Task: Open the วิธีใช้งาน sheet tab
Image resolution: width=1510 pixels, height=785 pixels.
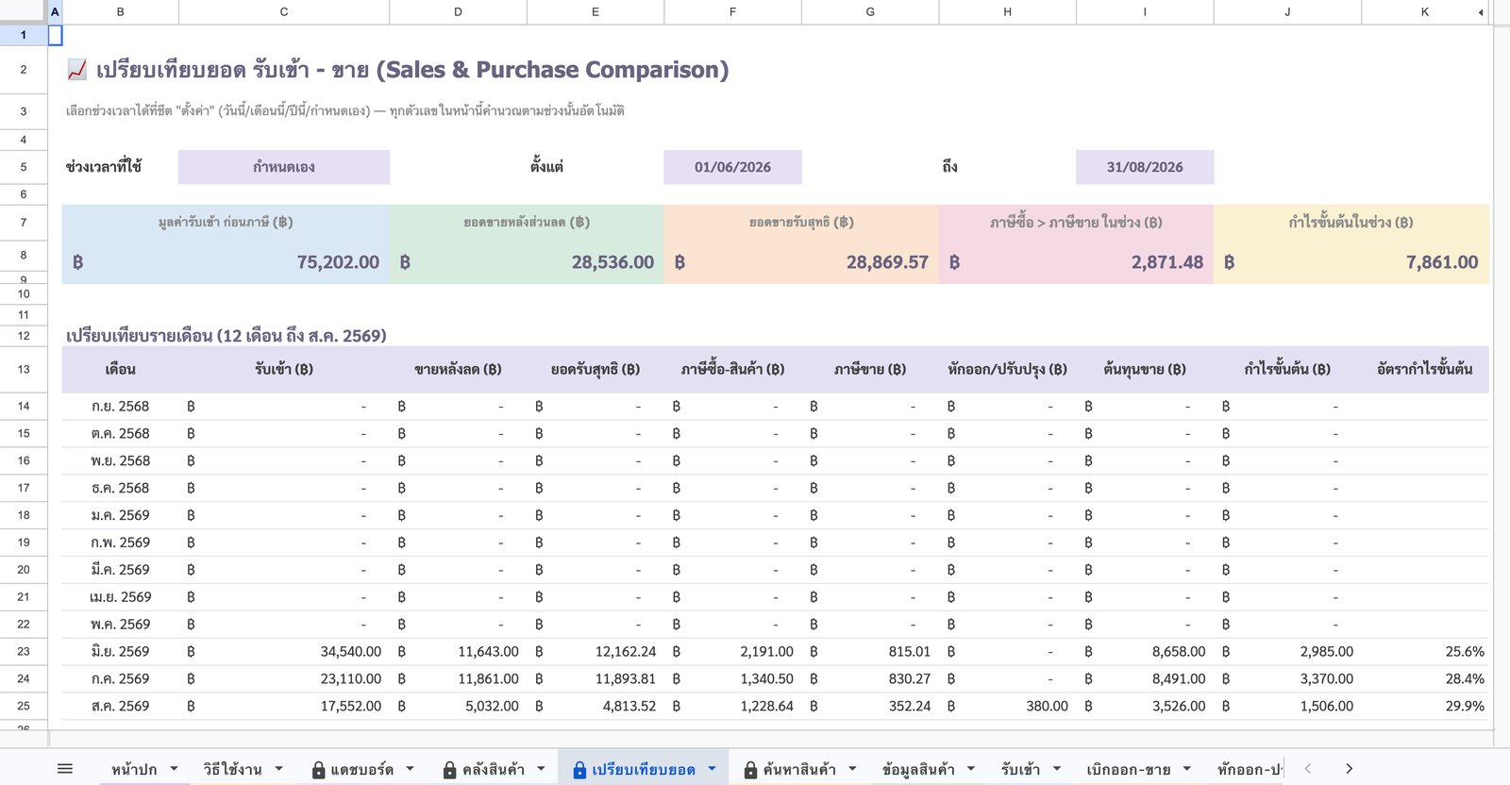Action: pos(232,769)
